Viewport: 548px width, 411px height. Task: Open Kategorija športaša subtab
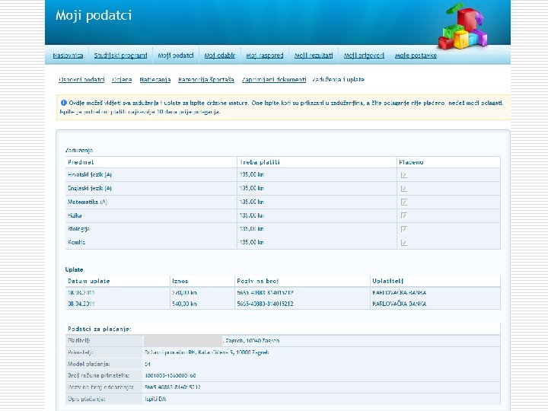point(205,79)
